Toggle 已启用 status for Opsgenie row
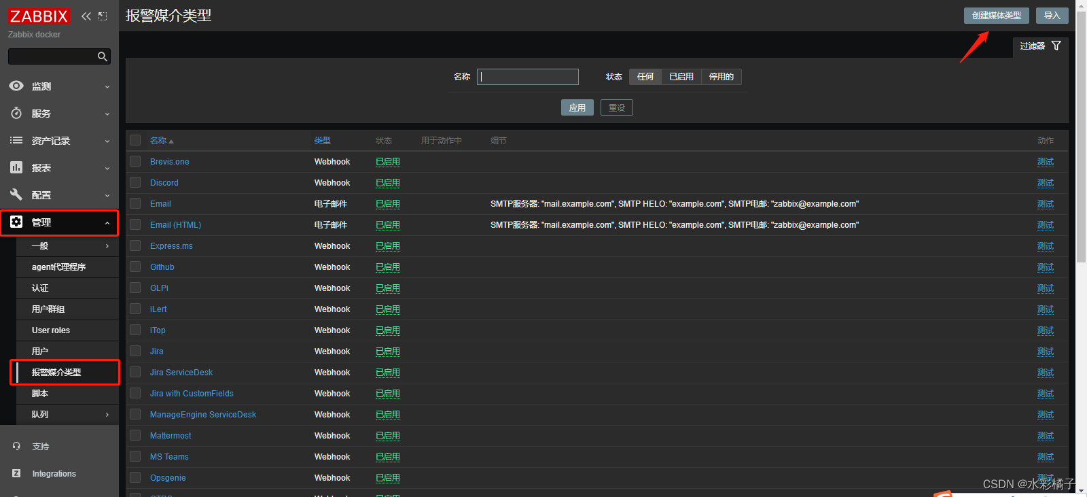Screen dimensions: 1087x497 point(388,478)
